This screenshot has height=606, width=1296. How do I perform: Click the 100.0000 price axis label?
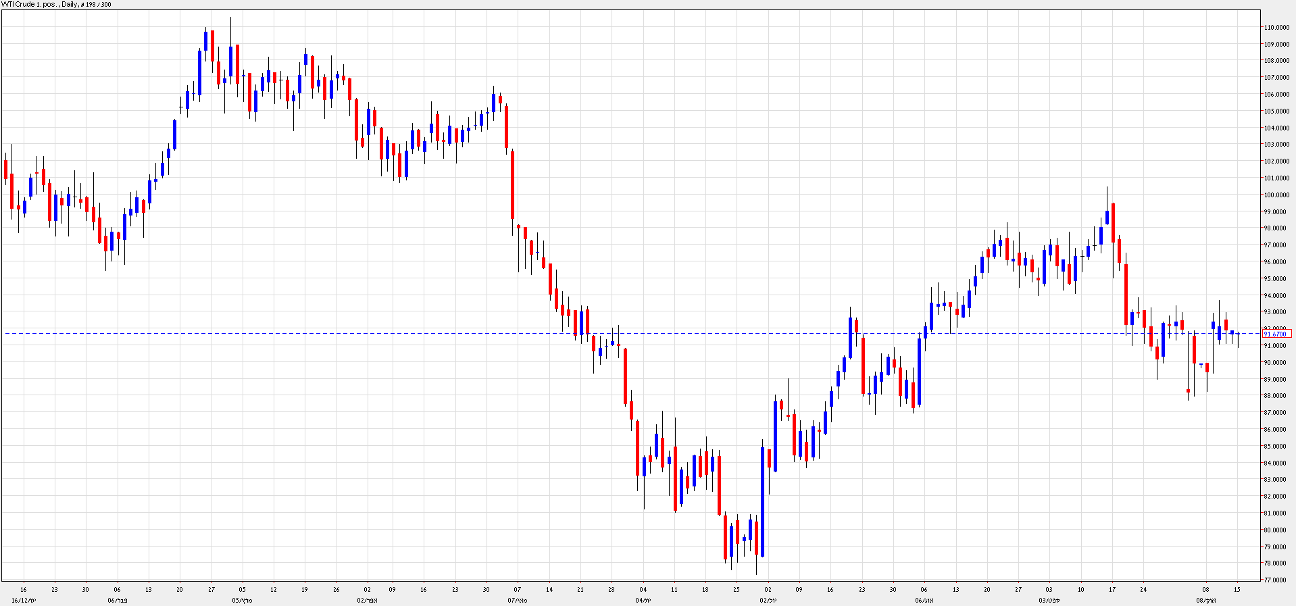[x=1276, y=195]
